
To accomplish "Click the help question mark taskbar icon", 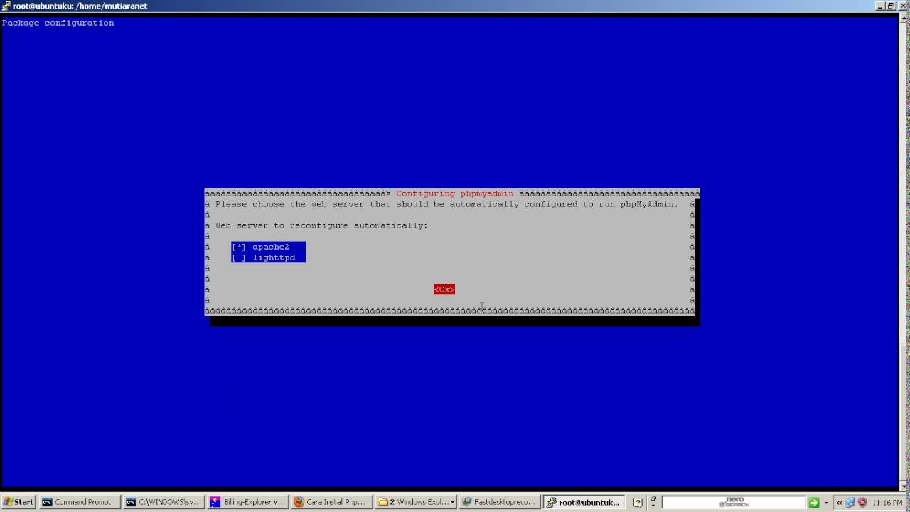I will pos(638,502).
